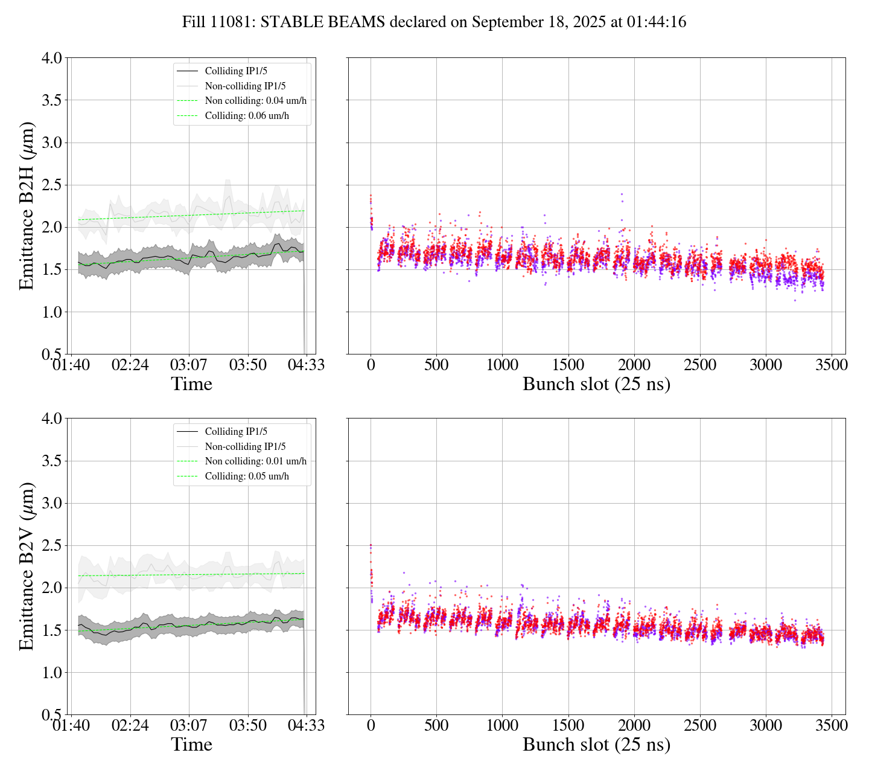Click 'Bunch slot (25 ns)' label under top scatter
Viewport: 869px width, 773px height.
596,384
